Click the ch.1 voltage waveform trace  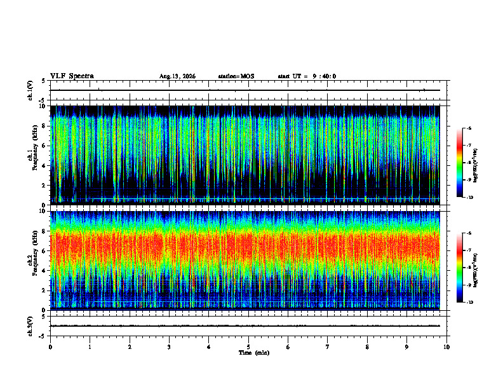[x=245, y=90]
